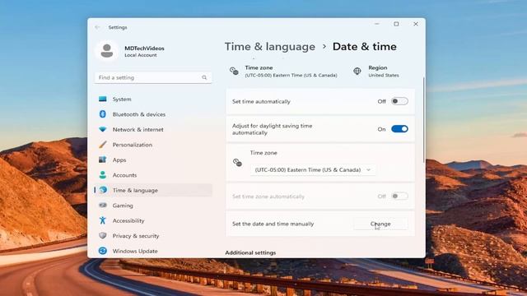Open Apps settings
Screen dimensions: 527x296
(x=153, y=160)
